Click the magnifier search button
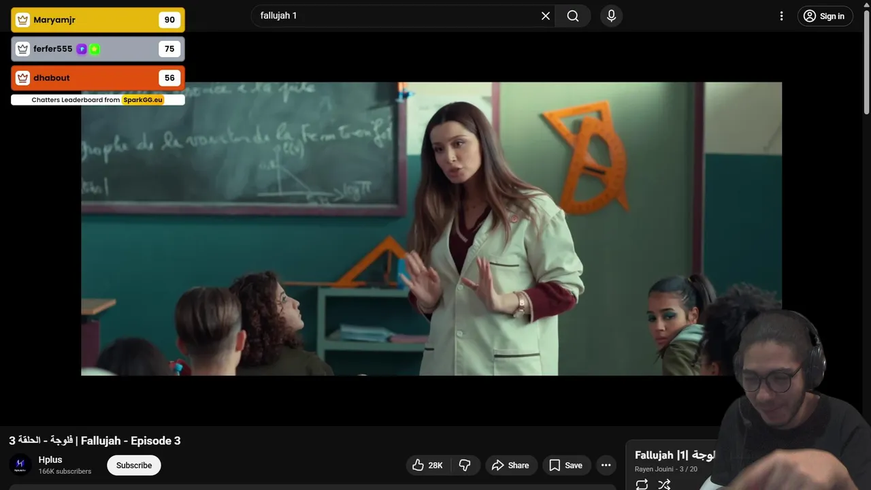The width and height of the screenshot is (871, 490). [x=573, y=16]
